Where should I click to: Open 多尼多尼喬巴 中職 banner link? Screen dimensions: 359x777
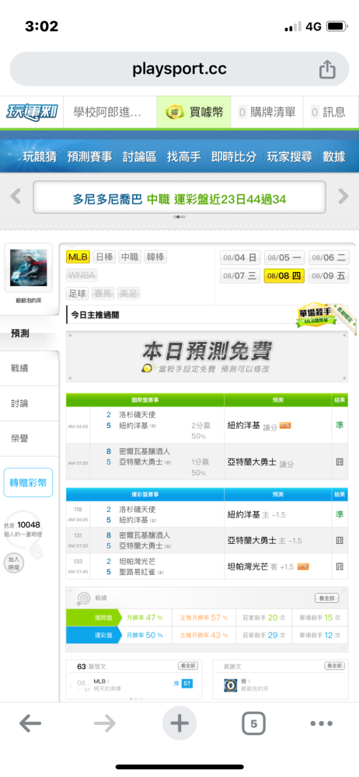tap(179, 199)
